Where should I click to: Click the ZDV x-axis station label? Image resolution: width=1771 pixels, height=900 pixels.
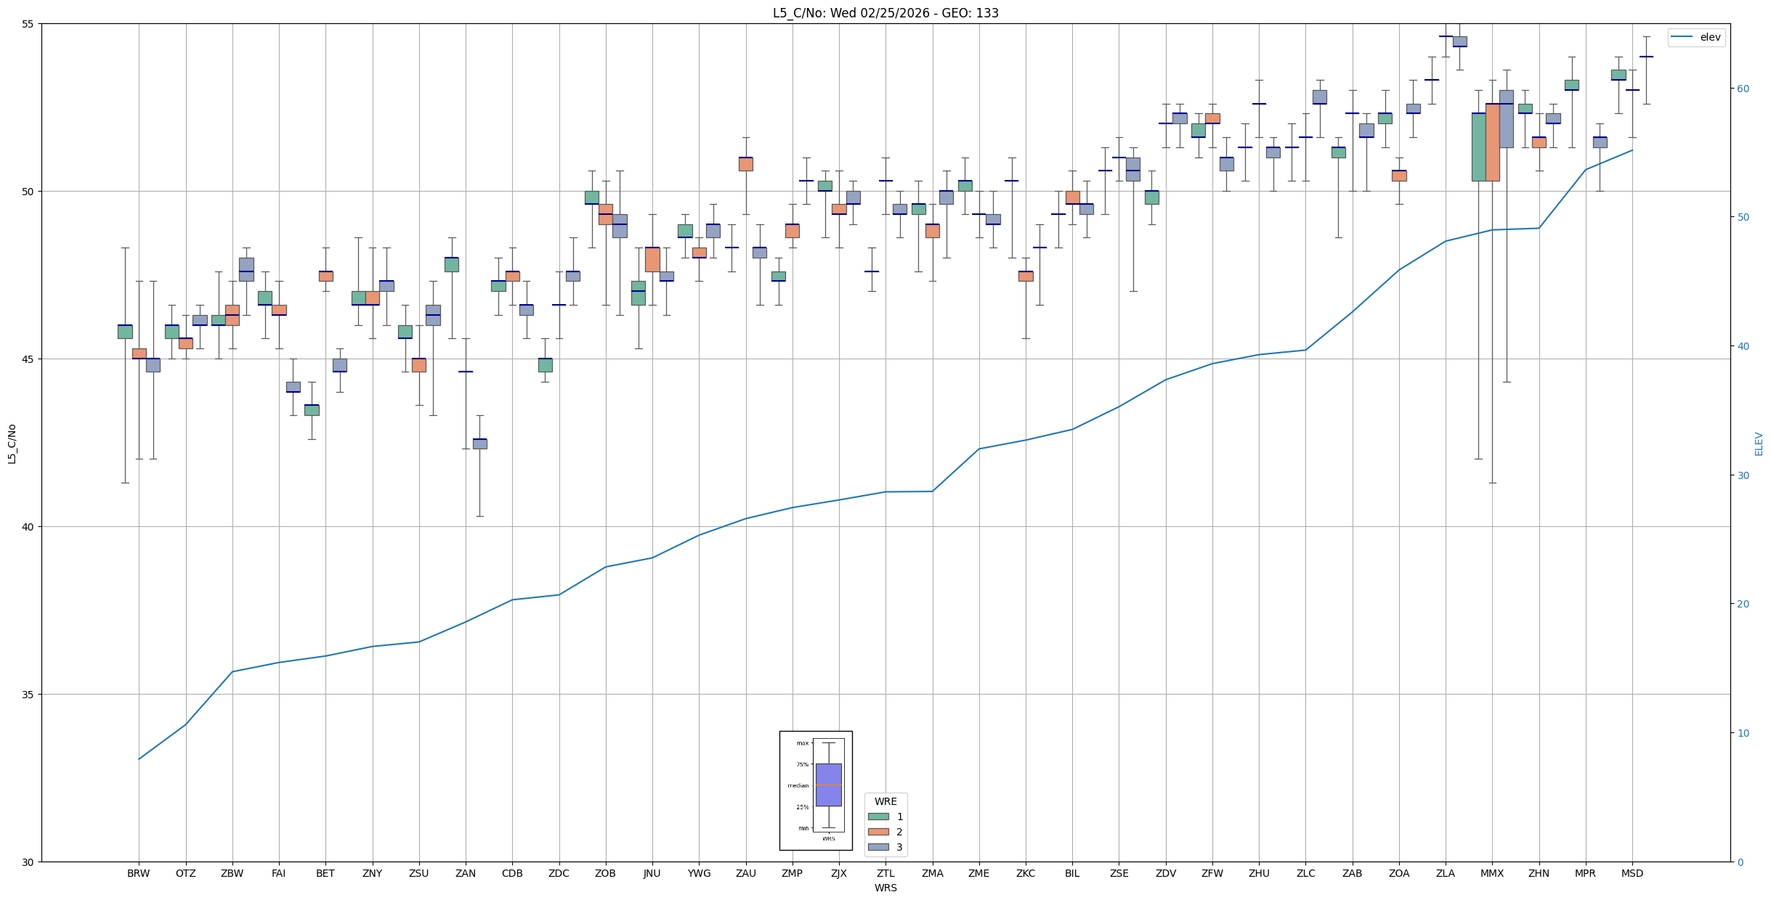[1166, 873]
